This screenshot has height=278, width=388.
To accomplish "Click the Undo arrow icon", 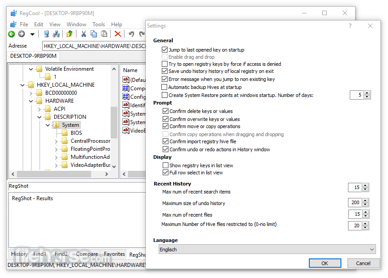I will (x=132, y=34).
